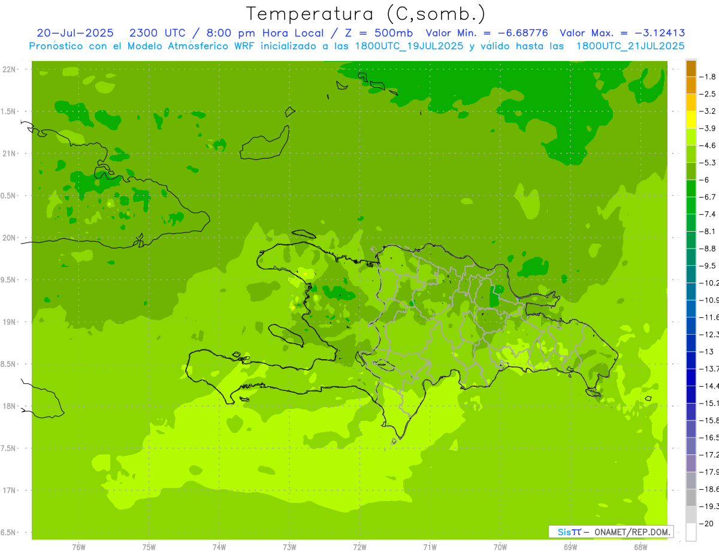Click the -20 color scale label
The width and height of the screenshot is (719, 555).
point(707,523)
